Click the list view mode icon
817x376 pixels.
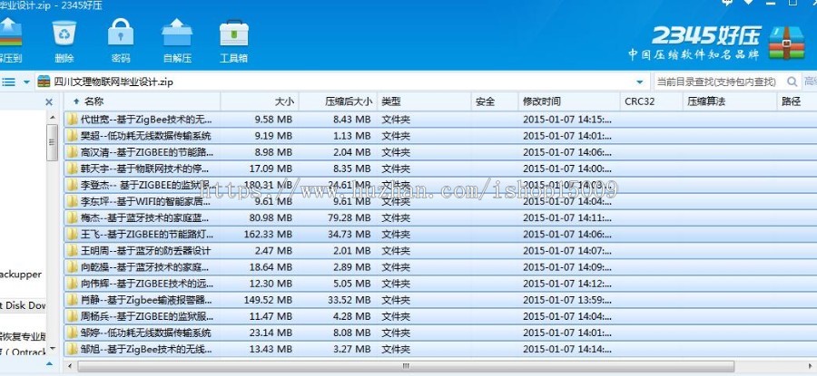8,82
